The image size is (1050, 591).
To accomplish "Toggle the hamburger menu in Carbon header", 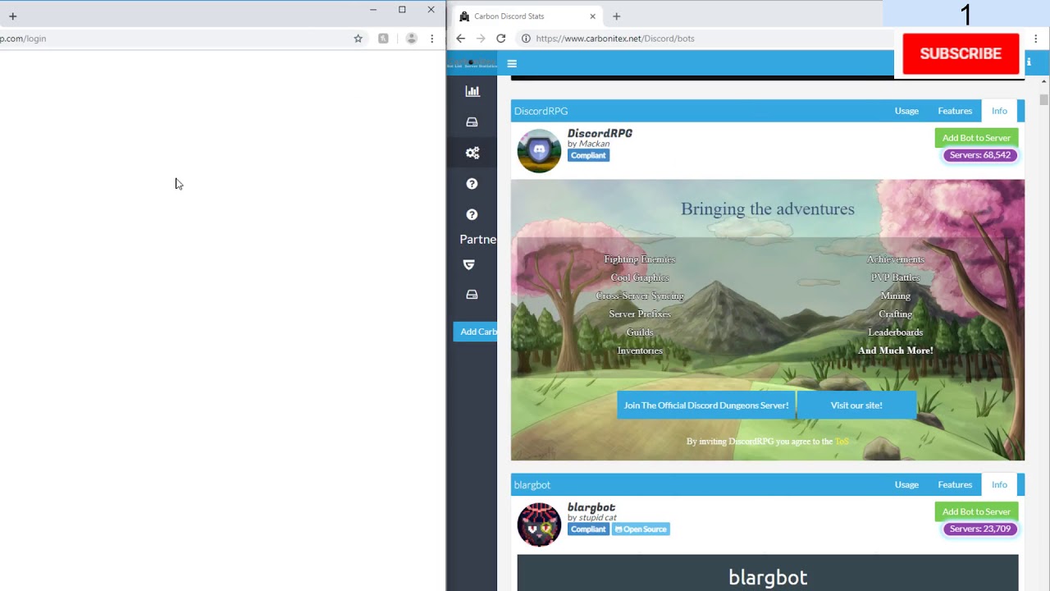I will click(x=512, y=63).
